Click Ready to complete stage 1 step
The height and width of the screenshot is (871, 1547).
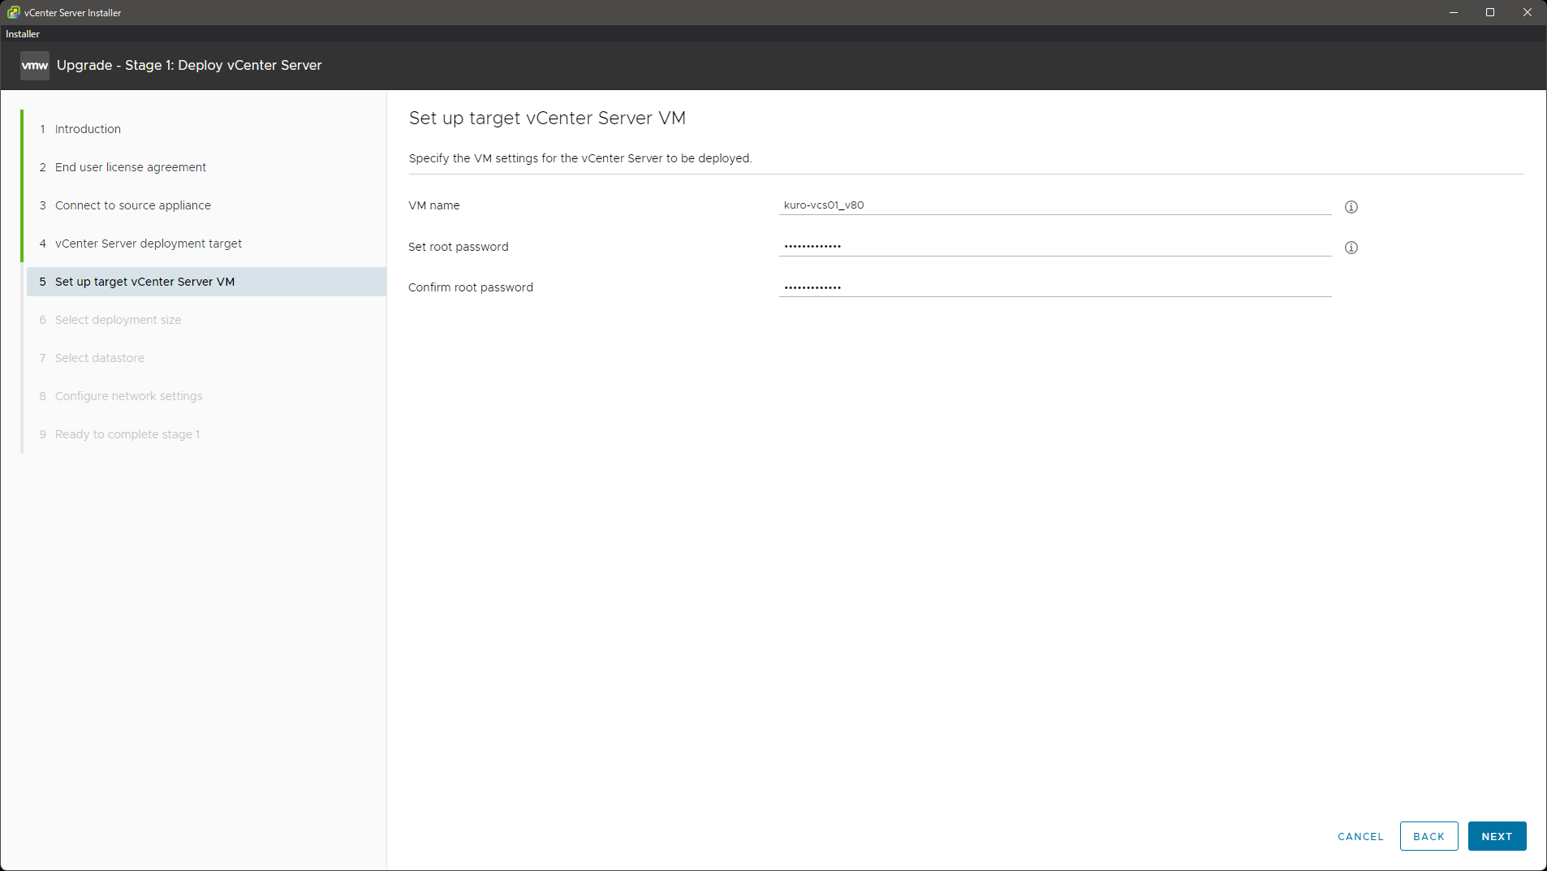127,434
